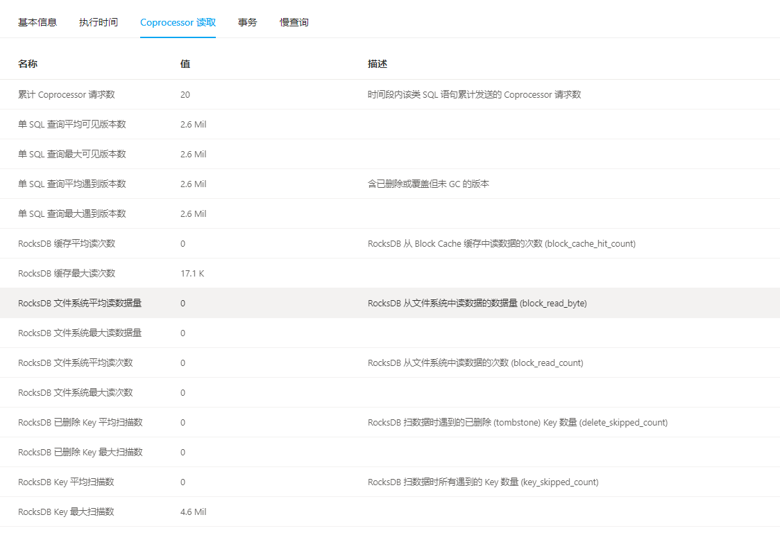Select the 单 SQL 查询最大遇到版本数 row label
The height and width of the screenshot is (533, 780).
(72, 213)
